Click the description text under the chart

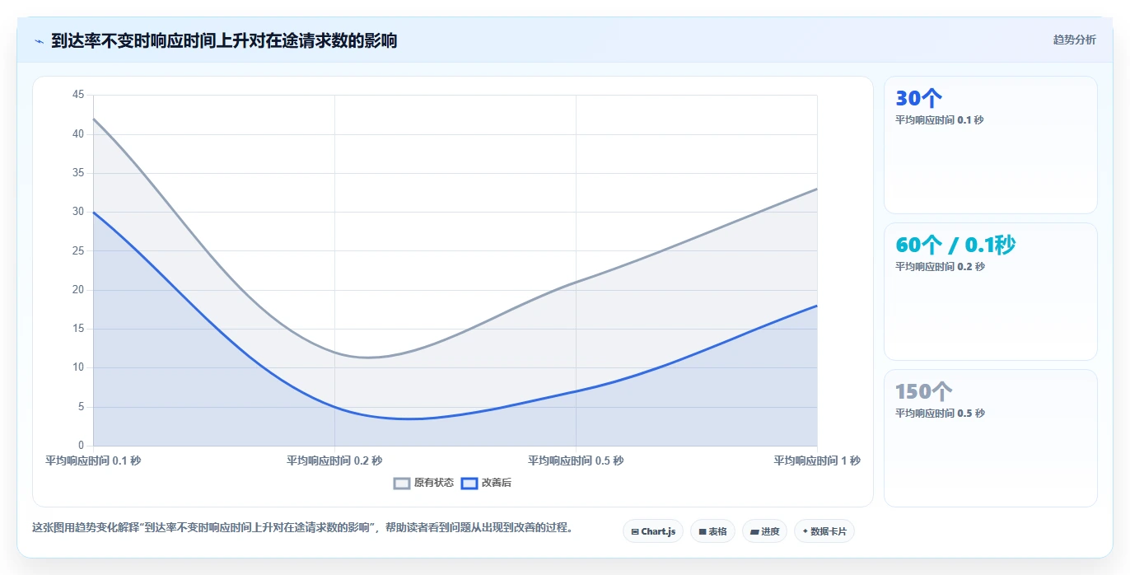tap(302, 528)
